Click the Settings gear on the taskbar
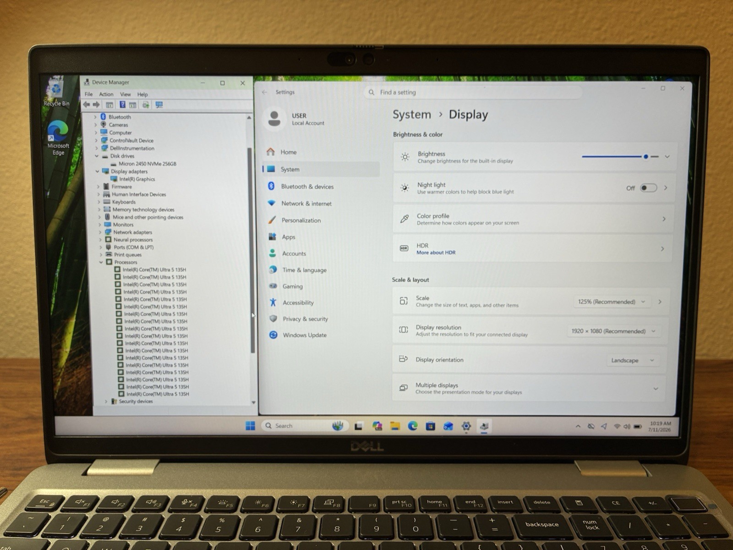 [x=466, y=426]
